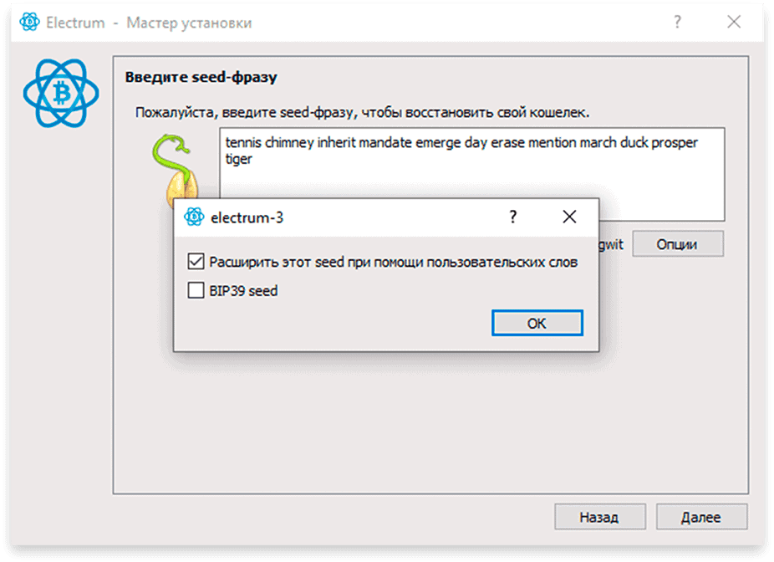Close the electrum-3 options dialog
Screen dimensions: 774x562
[569, 217]
